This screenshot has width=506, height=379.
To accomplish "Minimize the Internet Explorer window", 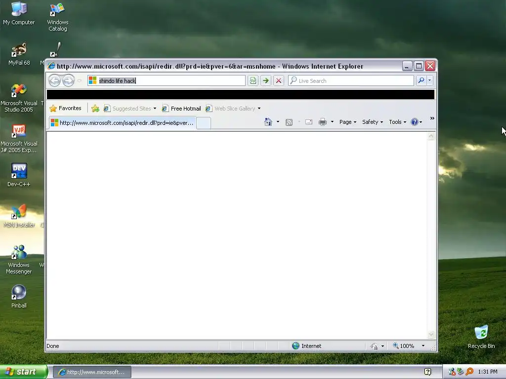I will (x=407, y=66).
